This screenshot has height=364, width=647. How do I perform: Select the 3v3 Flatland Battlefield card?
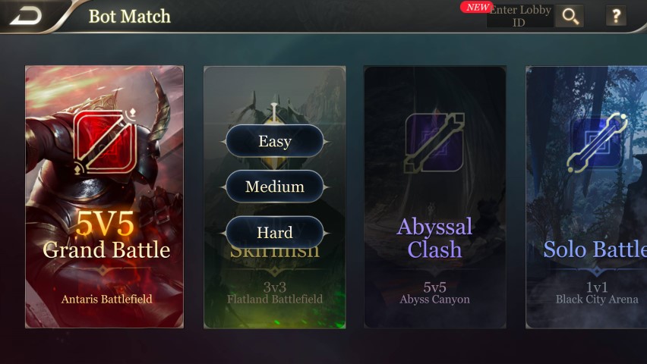click(275, 197)
